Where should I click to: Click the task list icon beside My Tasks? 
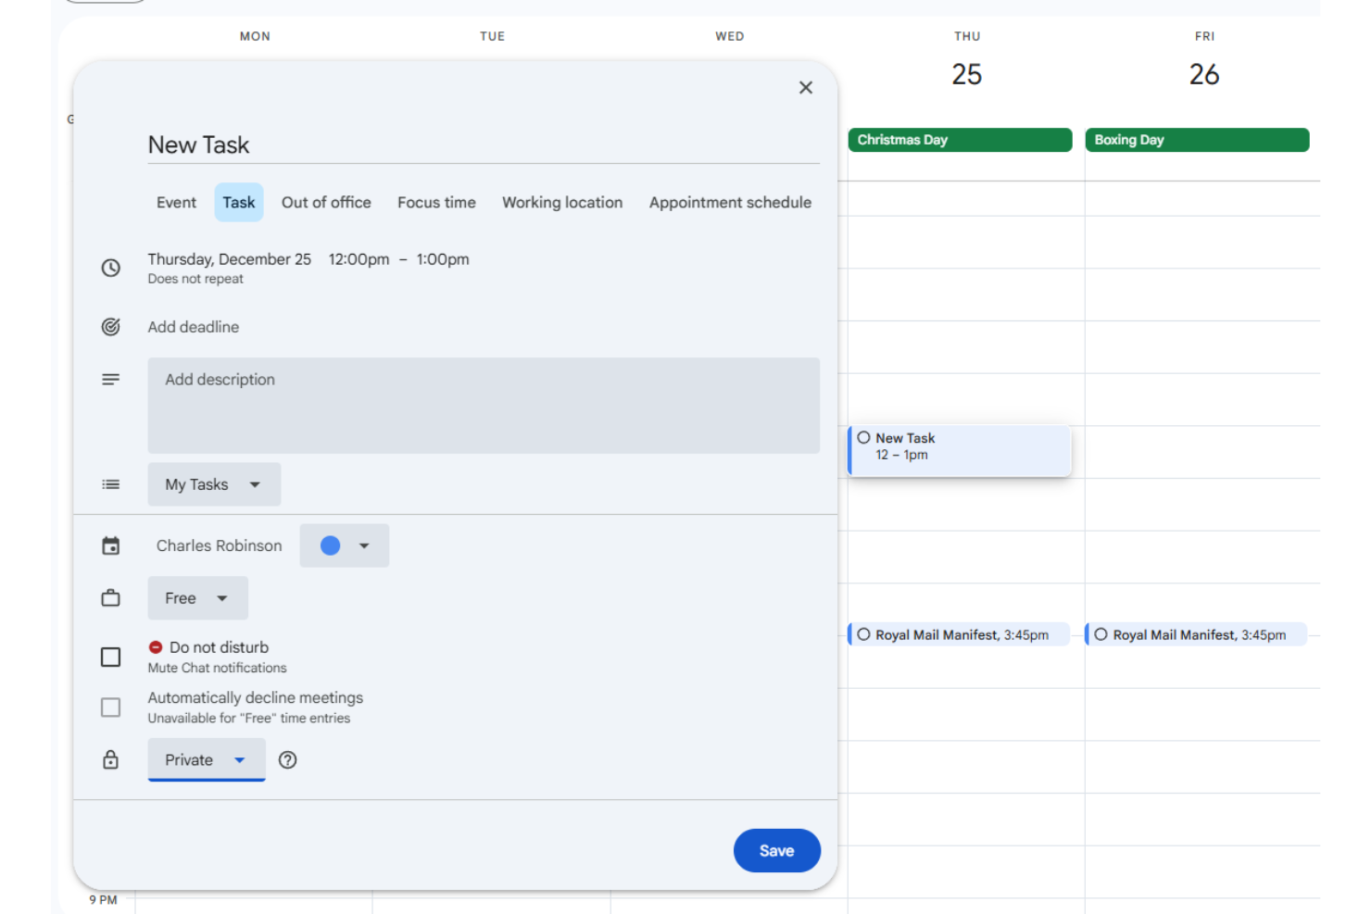tap(110, 483)
